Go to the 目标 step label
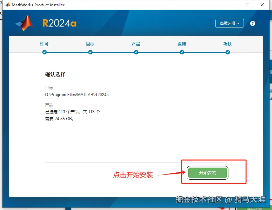The image size is (272, 210). [90, 44]
